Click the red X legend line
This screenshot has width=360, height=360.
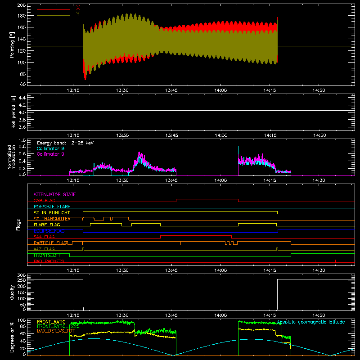54,9
